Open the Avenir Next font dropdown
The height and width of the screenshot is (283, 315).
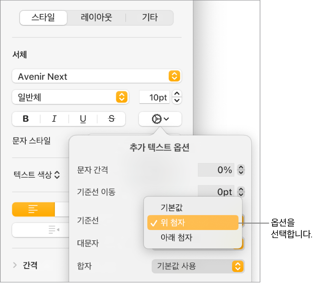click(97, 76)
